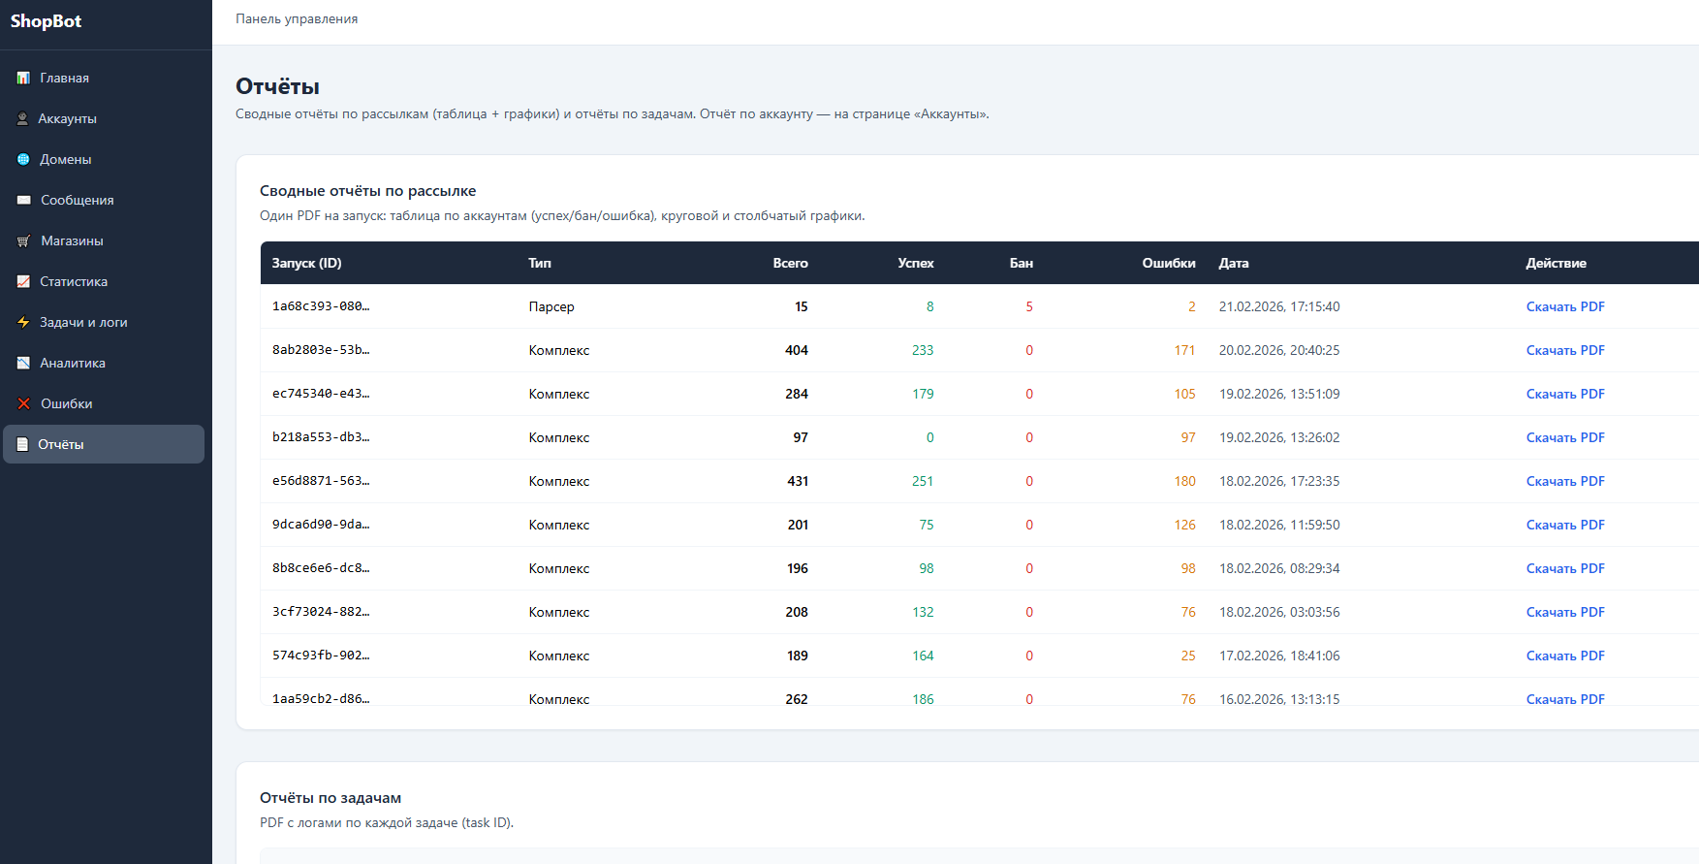The image size is (1699, 864).
Task: Click the Запуск (ID) column header
Action: pyautogui.click(x=306, y=263)
